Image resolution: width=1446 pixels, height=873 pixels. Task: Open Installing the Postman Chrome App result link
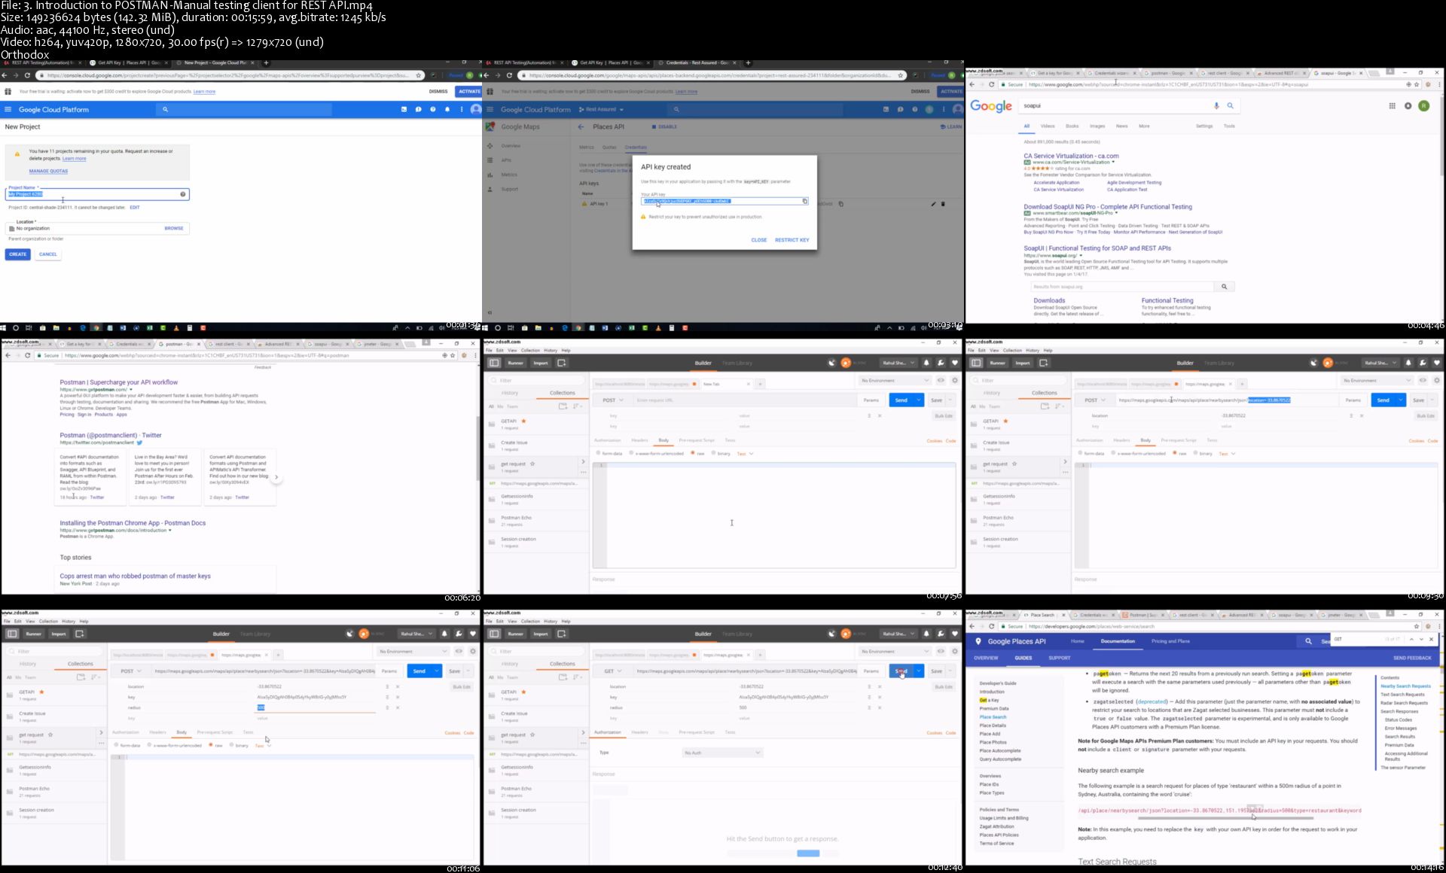tap(133, 522)
